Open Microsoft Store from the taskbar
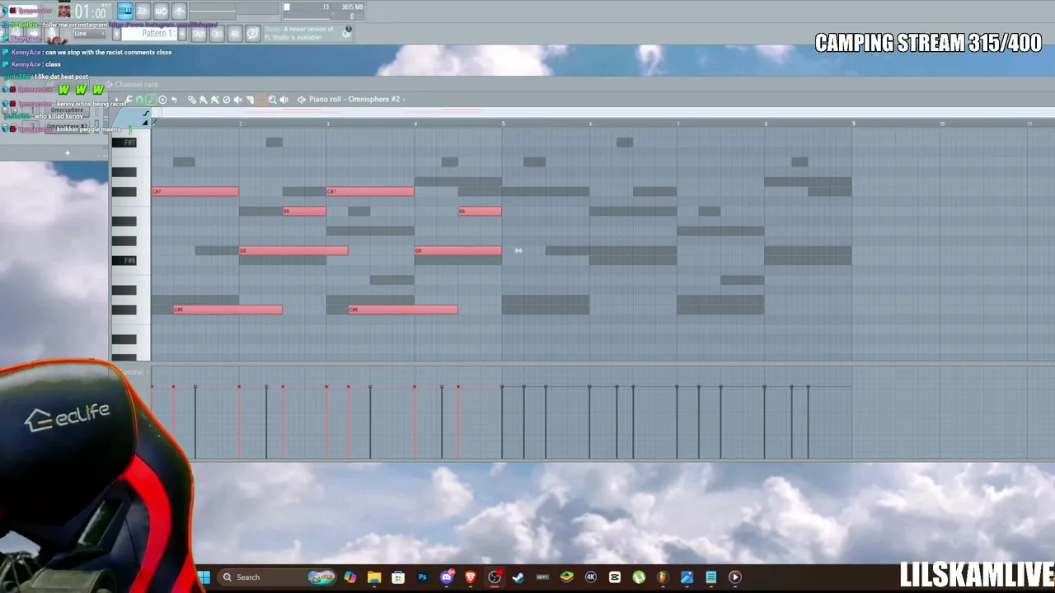The width and height of the screenshot is (1055, 593). (x=398, y=577)
